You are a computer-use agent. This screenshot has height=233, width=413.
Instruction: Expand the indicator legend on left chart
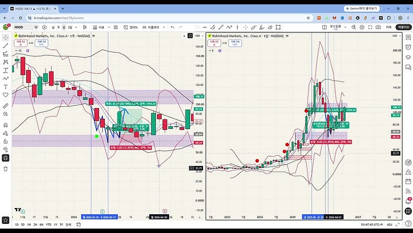coord(18,51)
